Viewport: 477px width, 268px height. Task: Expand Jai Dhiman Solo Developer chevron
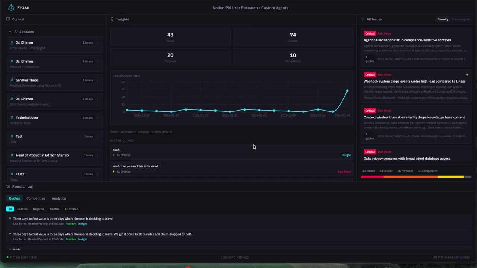coord(98,99)
